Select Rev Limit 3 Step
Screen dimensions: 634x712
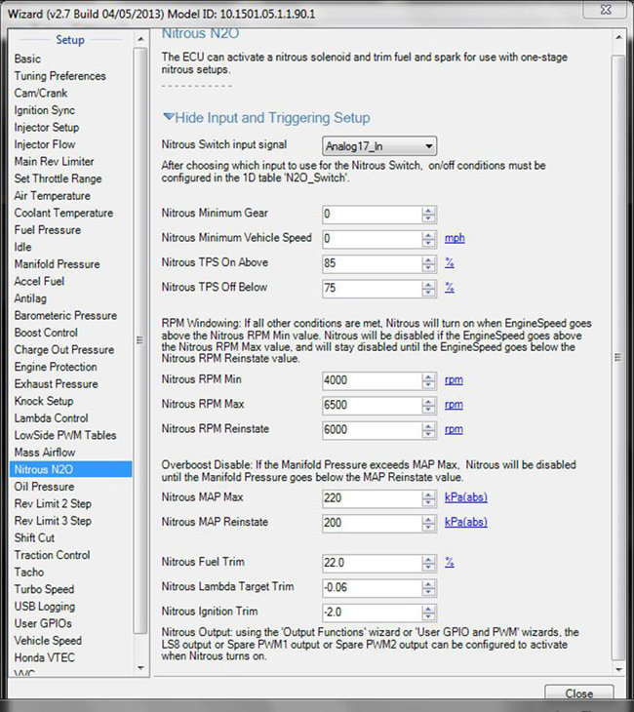click(x=53, y=521)
